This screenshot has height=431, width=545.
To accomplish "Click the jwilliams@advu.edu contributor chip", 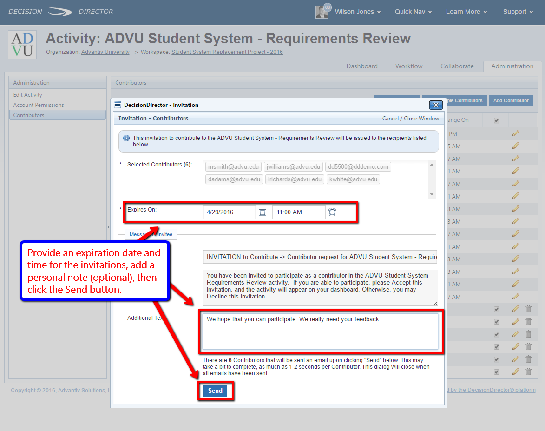I will point(293,167).
